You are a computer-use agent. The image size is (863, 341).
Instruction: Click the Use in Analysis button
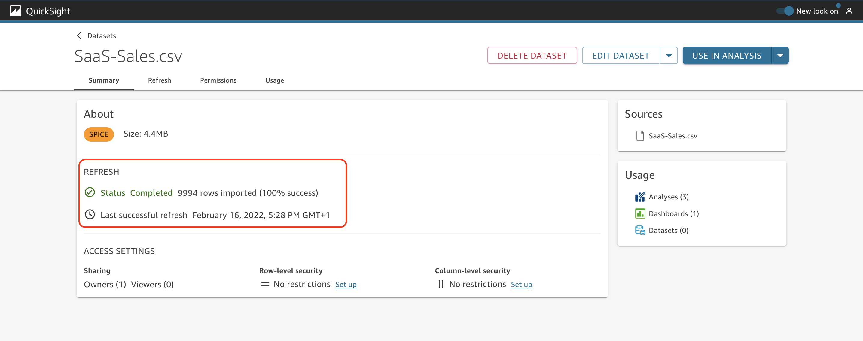click(x=727, y=56)
